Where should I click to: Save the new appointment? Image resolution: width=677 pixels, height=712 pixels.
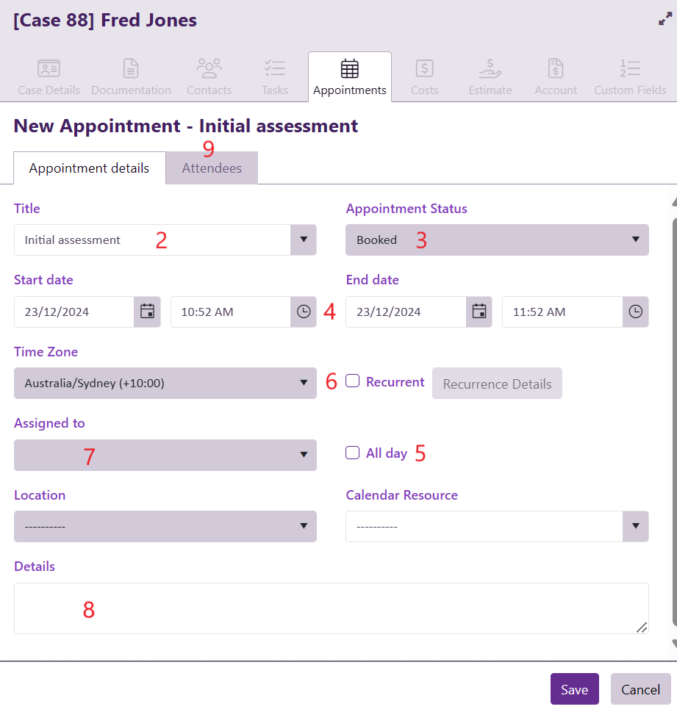tap(574, 689)
